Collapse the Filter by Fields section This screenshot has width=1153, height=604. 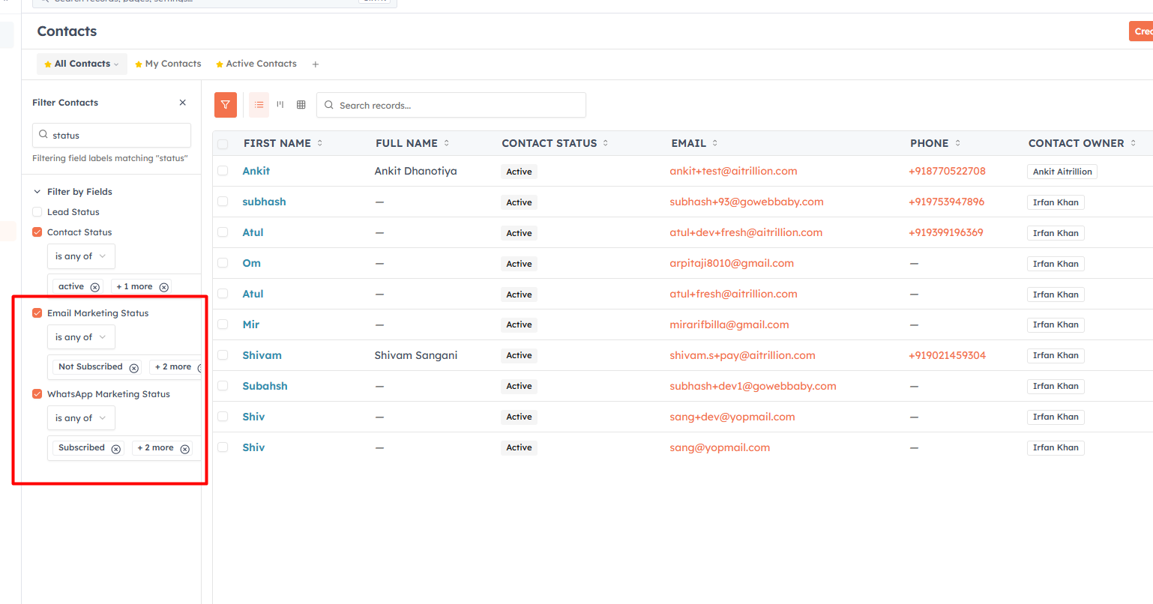37,192
